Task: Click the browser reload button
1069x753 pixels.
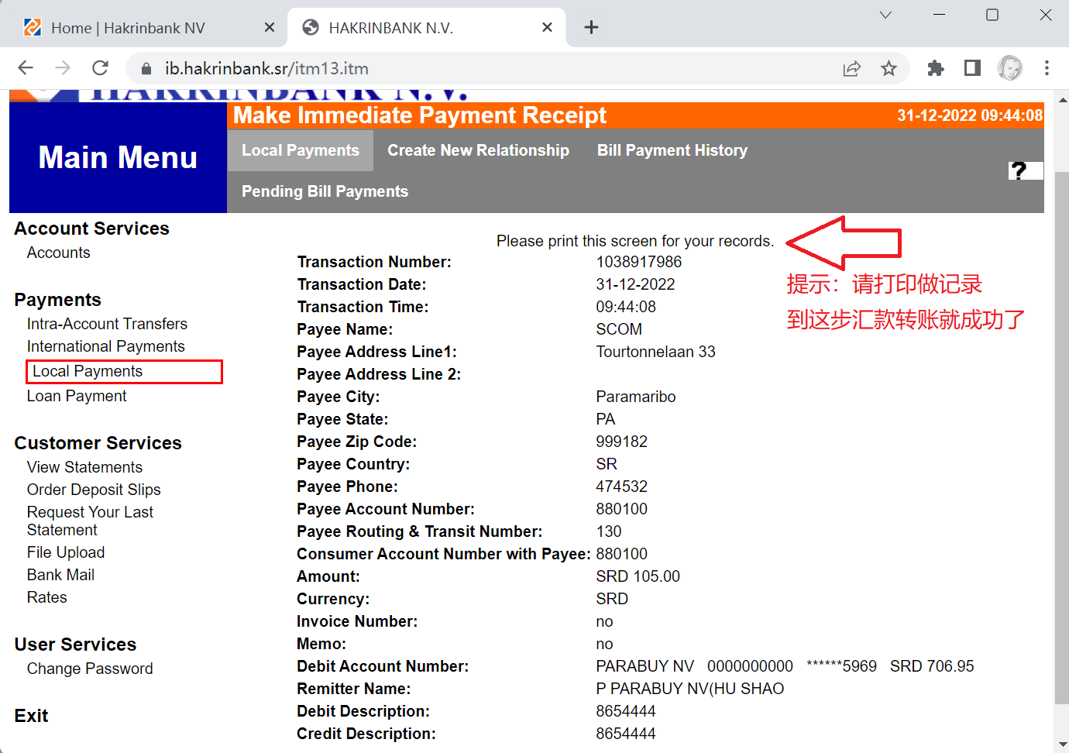Action: pos(100,68)
